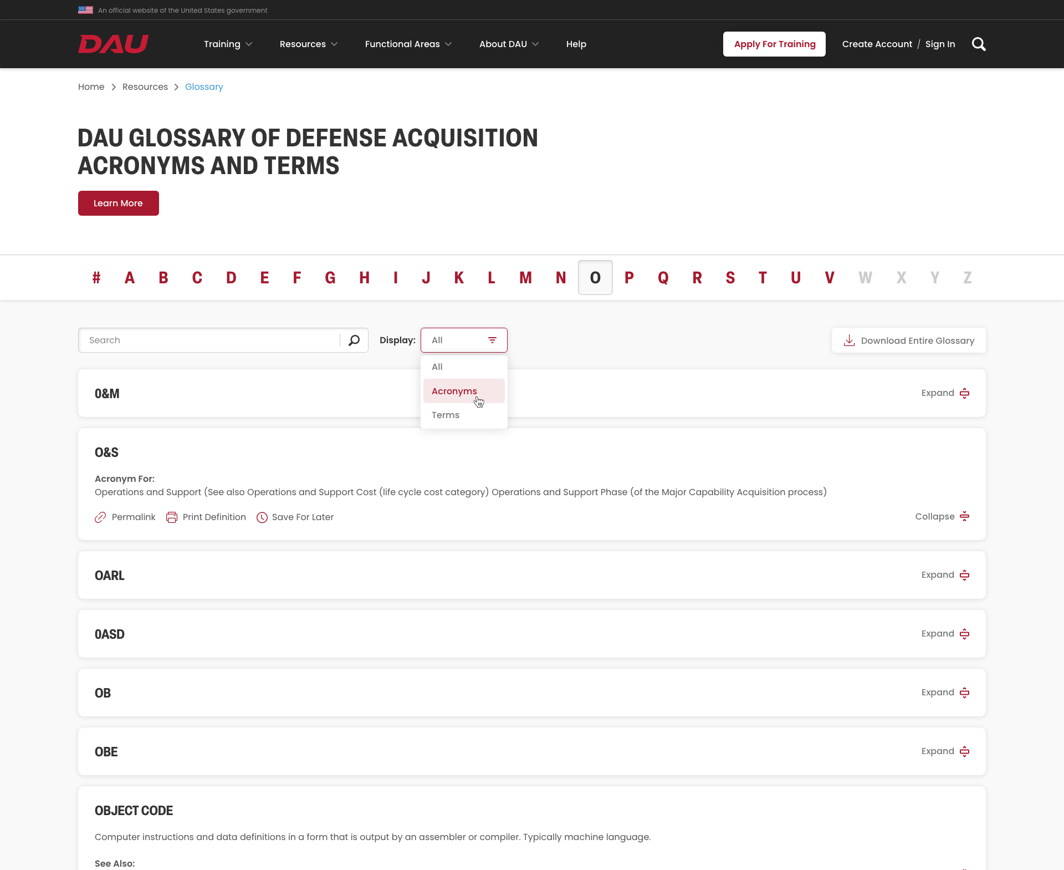Click the Learn More button
Viewport: 1064px width, 870px height.
click(x=118, y=203)
